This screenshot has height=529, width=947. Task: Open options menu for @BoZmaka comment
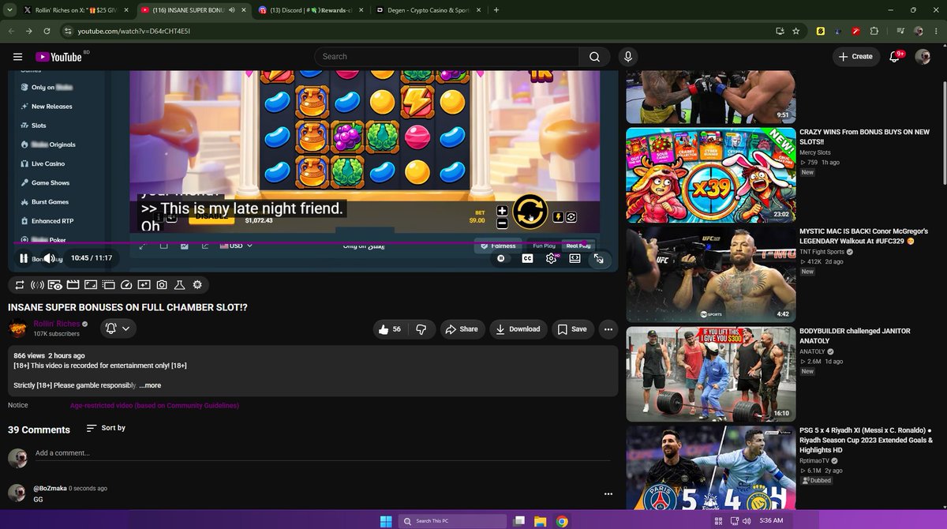[x=608, y=494]
